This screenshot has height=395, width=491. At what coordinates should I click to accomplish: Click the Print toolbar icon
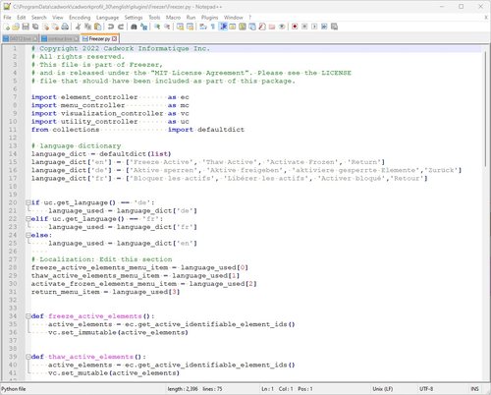[x=65, y=27]
